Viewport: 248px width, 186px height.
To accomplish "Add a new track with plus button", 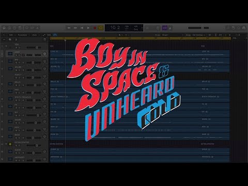I will pyautogui.click(x=4, y=40).
